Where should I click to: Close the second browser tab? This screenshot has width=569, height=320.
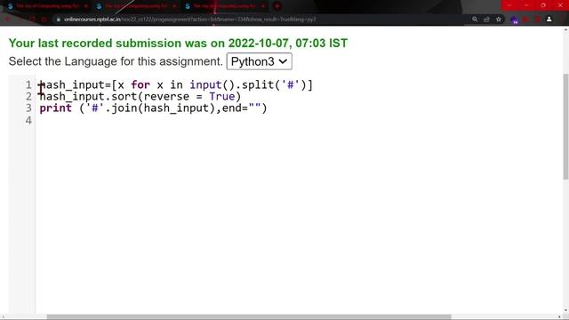tap(174, 6)
